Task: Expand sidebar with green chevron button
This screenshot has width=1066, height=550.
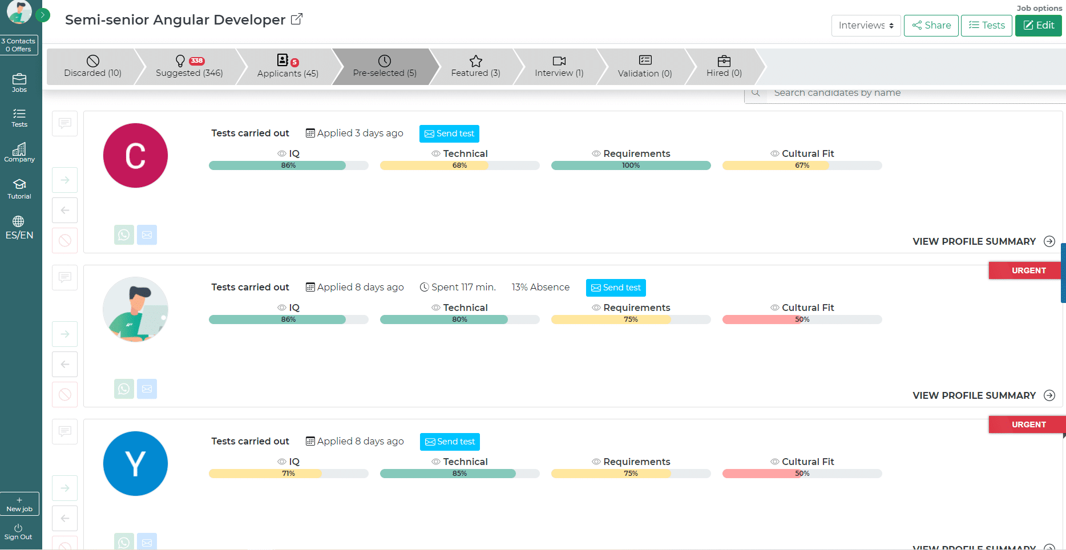Action: click(x=43, y=15)
